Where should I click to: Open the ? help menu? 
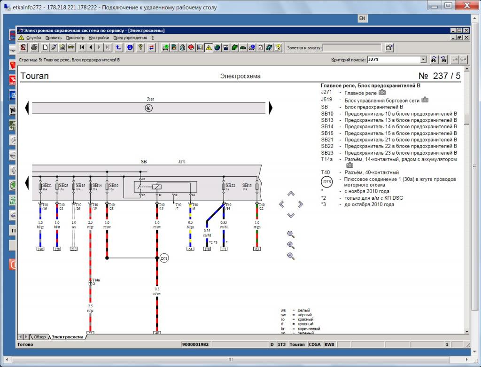point(153,38)
